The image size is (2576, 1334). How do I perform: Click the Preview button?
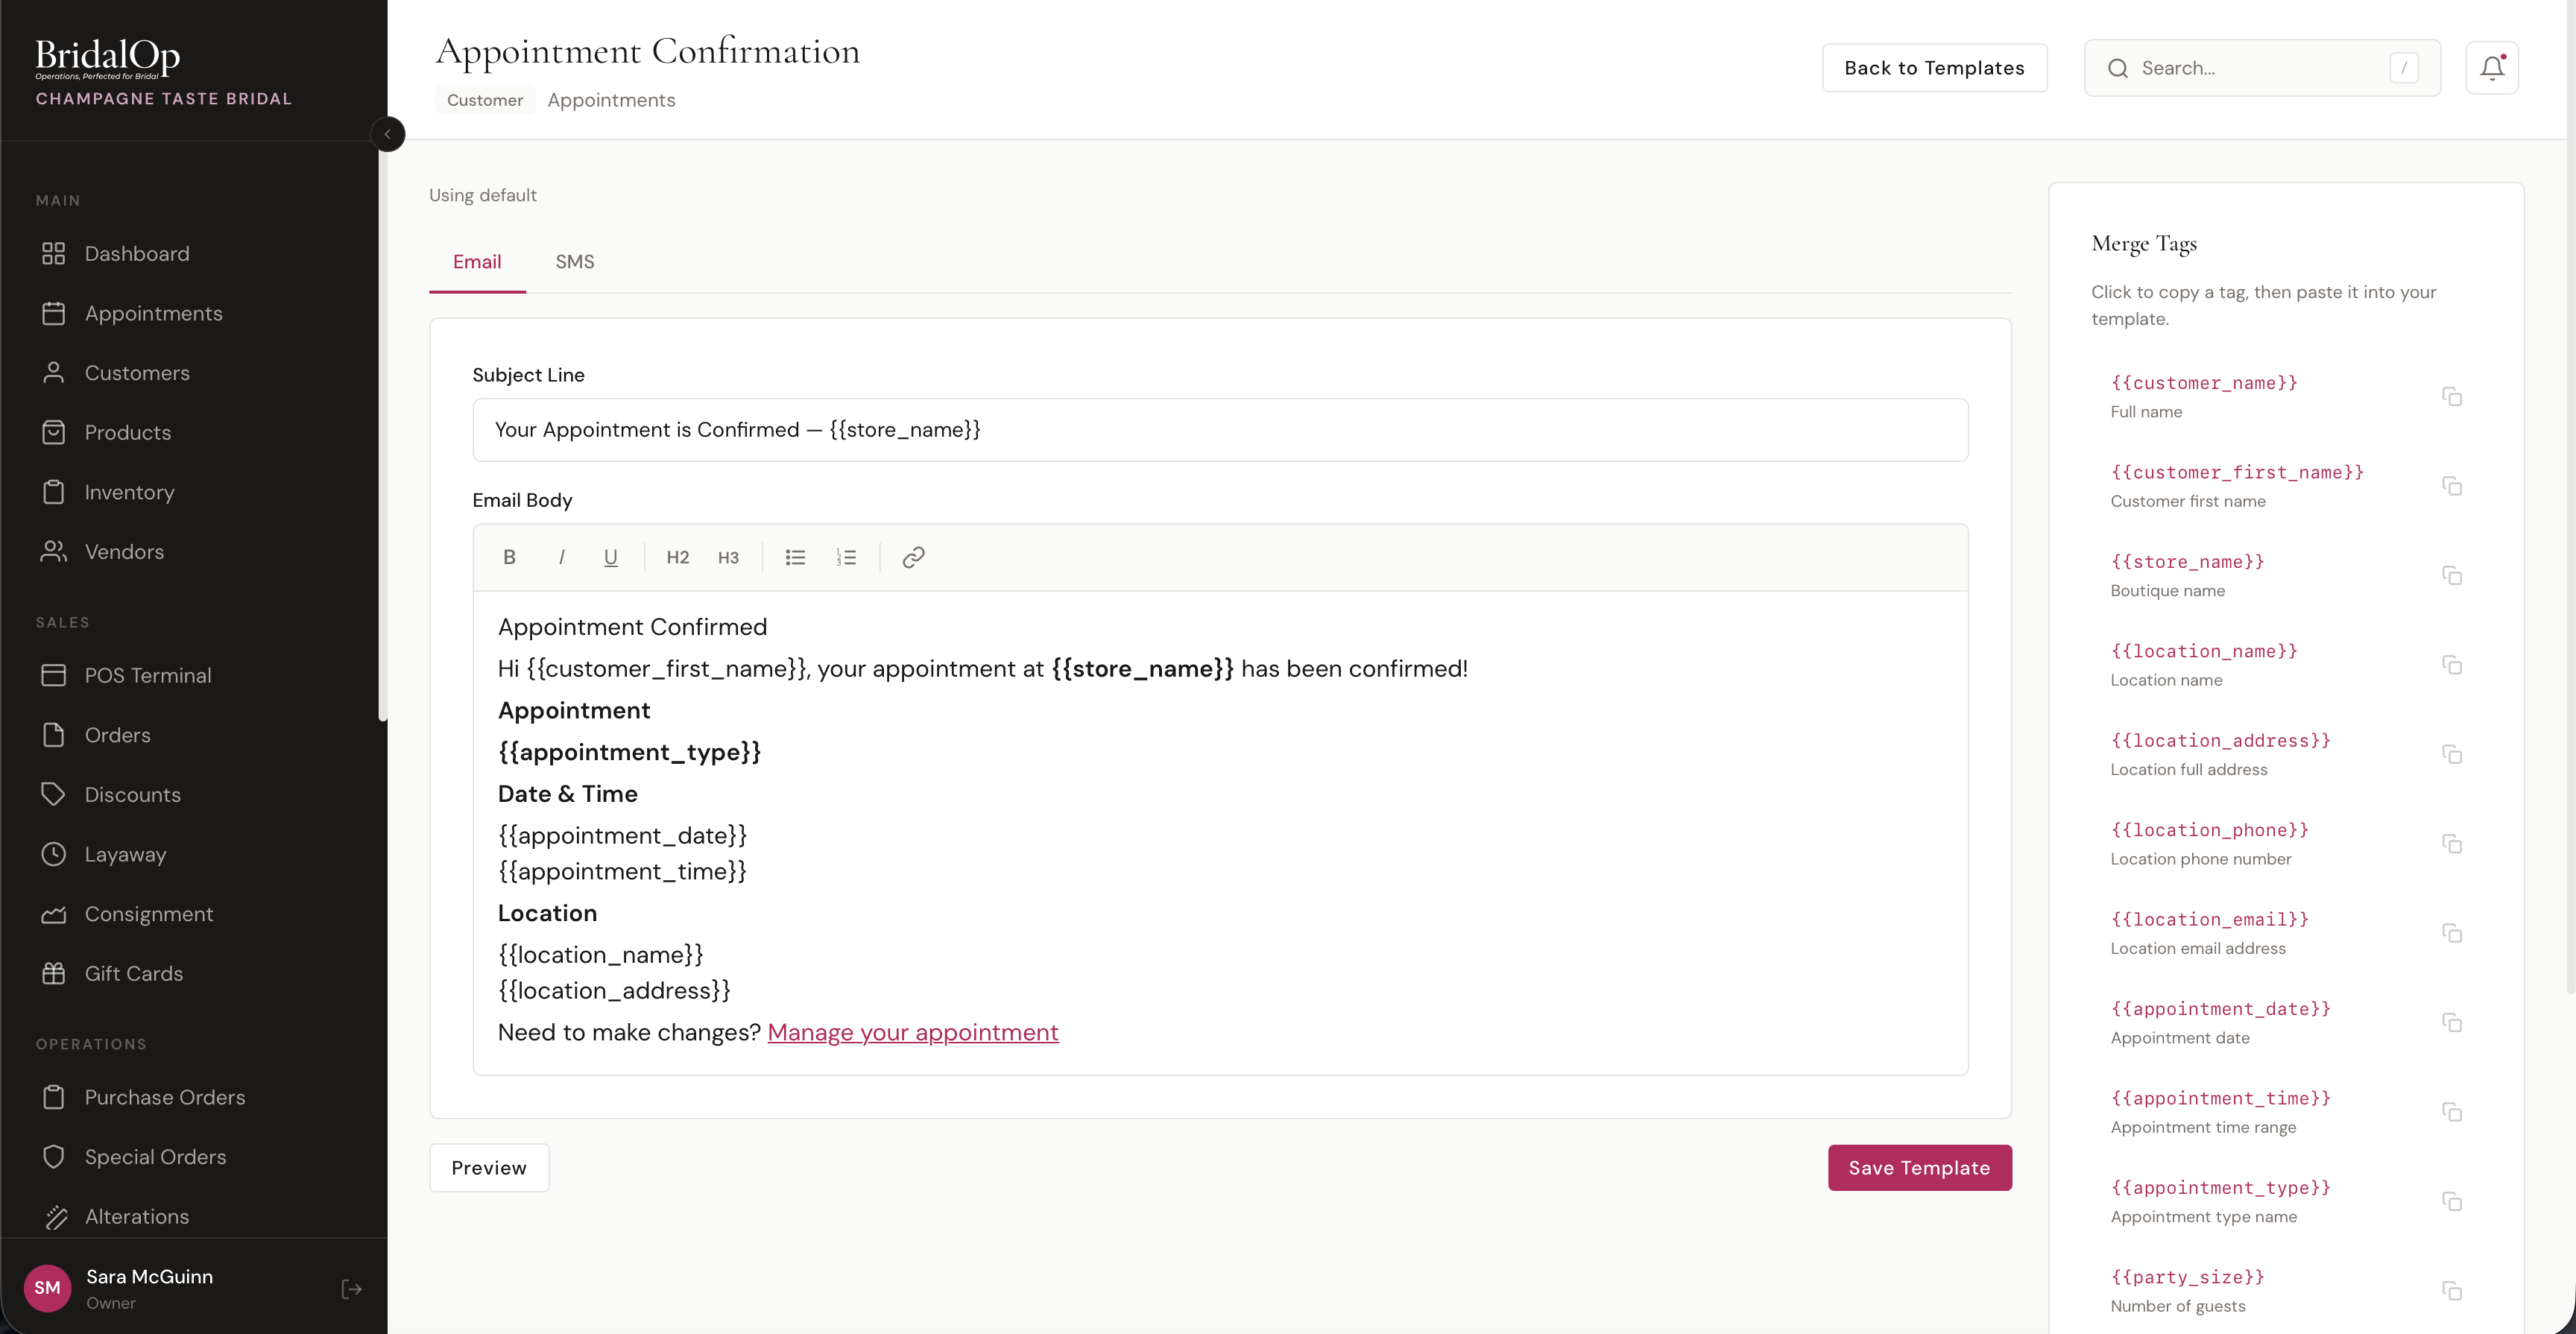(x=488, y=1167)
